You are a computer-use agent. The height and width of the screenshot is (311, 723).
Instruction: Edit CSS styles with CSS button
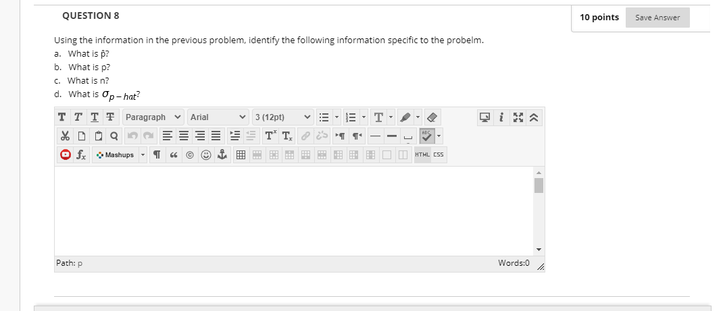coord(439,154)
